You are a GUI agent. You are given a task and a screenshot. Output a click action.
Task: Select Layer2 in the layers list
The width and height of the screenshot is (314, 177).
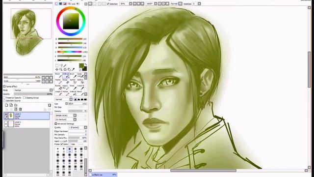pos(26,116)
